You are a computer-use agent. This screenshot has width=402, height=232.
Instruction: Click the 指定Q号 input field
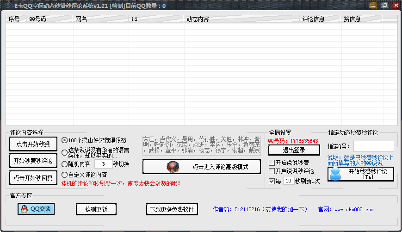click(x=373, y=146)
